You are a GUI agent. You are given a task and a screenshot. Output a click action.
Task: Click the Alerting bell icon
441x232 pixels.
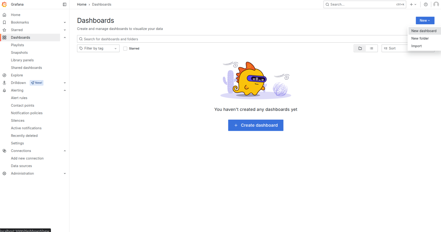coord(4,90)
